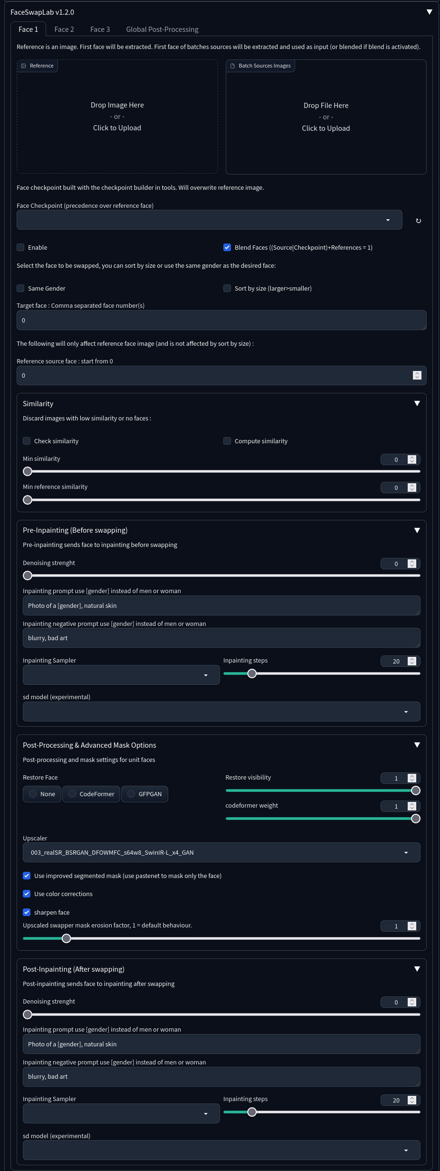Open the Face Checkpoint dropdown

click(x=210, y=220)
